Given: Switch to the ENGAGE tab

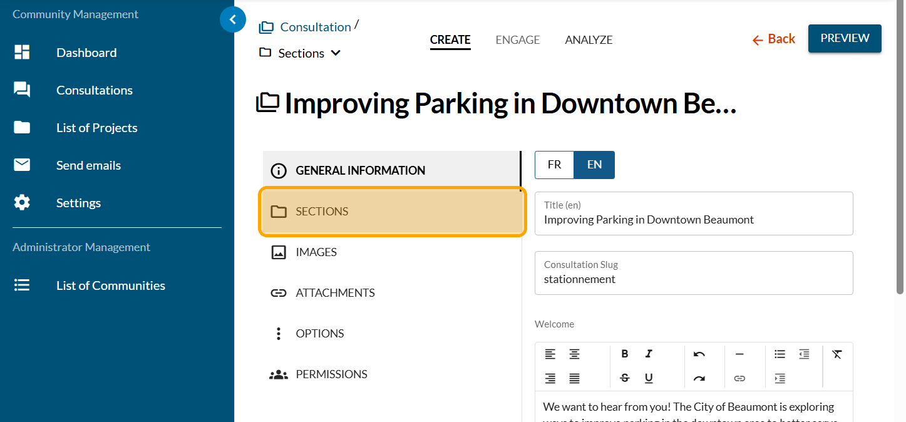Looking at the screenshot, I should (517, 40).
